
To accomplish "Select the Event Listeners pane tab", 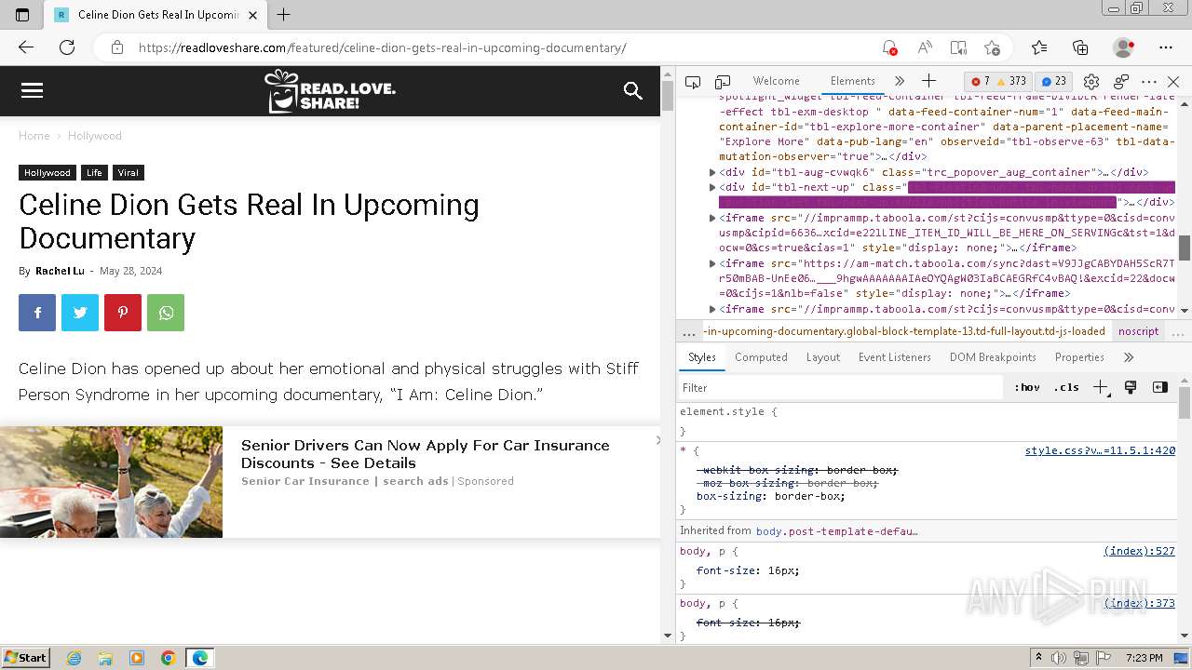I will pyautogui.click(x=895, y=357).
